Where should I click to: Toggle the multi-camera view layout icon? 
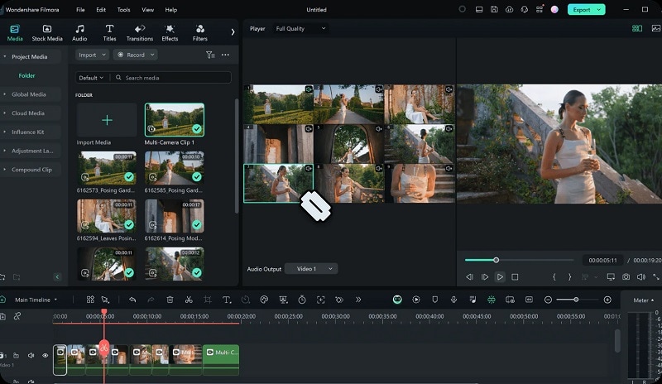pos(636,28)
